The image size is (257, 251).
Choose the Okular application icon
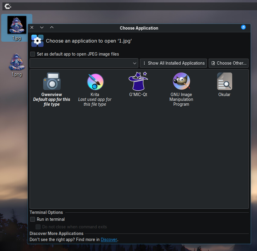(x=224, y=81)
